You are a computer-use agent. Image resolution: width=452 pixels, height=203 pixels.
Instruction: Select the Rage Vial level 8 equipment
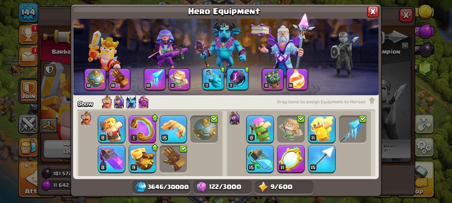[111, 159]
